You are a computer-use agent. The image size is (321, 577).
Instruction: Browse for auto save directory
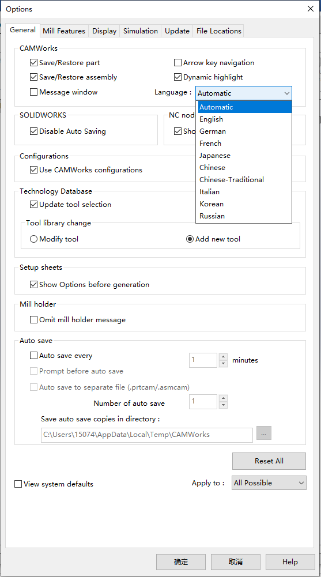[x=263, y=433]
